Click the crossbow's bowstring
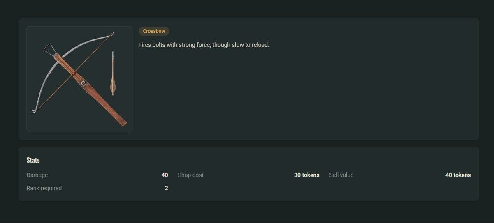The height and width of the screenshot is (223, 494). click(74, 73)
